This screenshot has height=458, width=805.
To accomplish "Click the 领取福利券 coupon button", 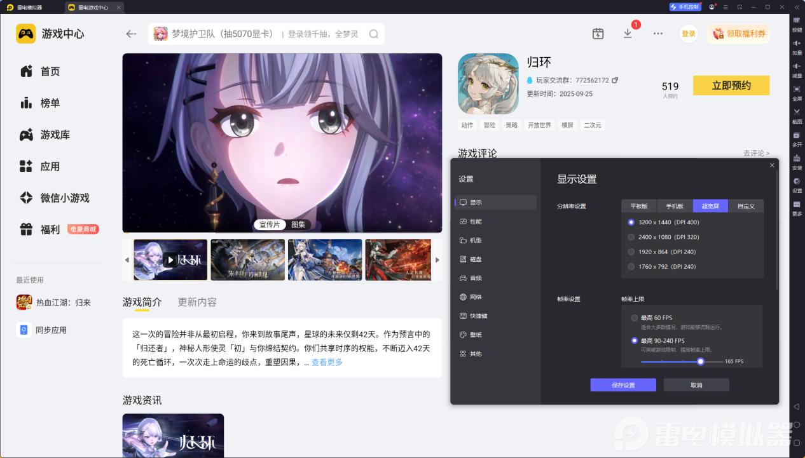I will 738,34.
